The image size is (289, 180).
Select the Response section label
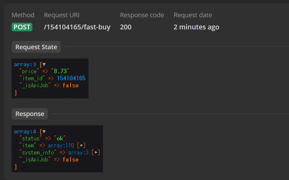click(x=30, y=114)
